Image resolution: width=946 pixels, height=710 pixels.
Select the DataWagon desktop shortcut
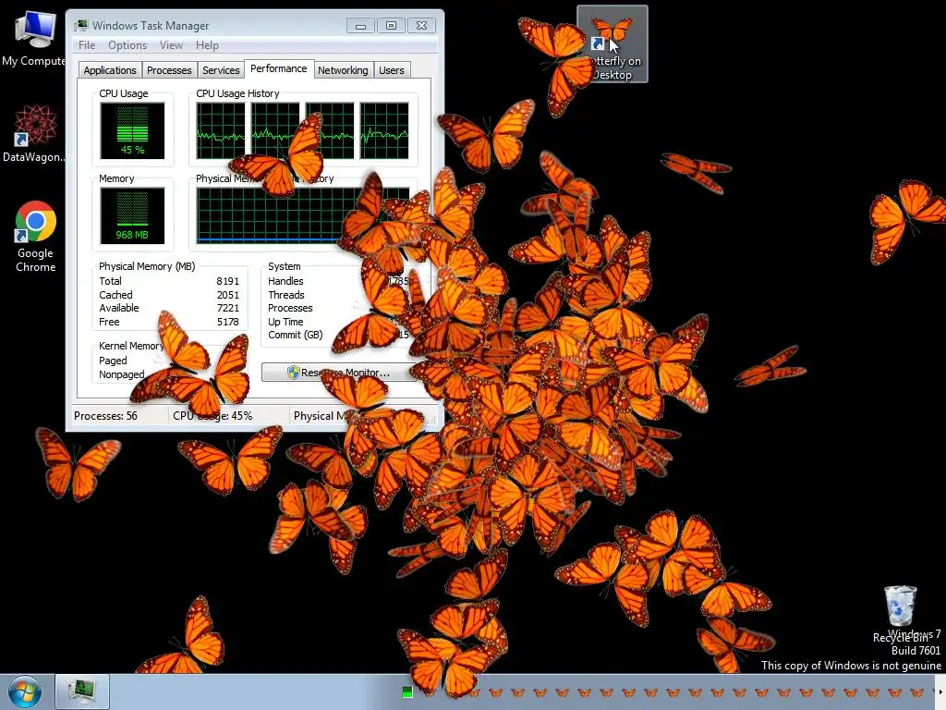coord(33,133)
